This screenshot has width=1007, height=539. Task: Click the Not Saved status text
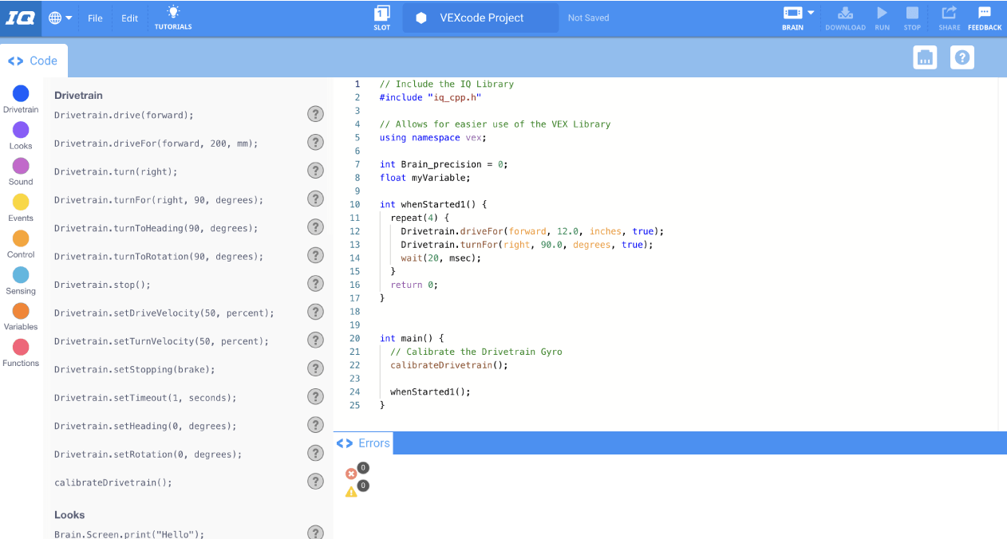588,18
